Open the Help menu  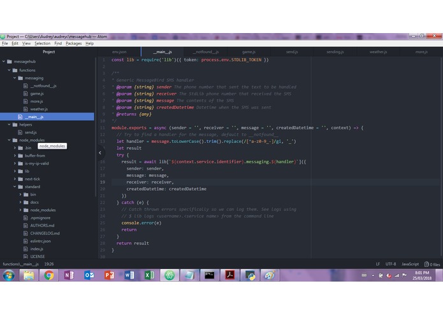(90, 43)
